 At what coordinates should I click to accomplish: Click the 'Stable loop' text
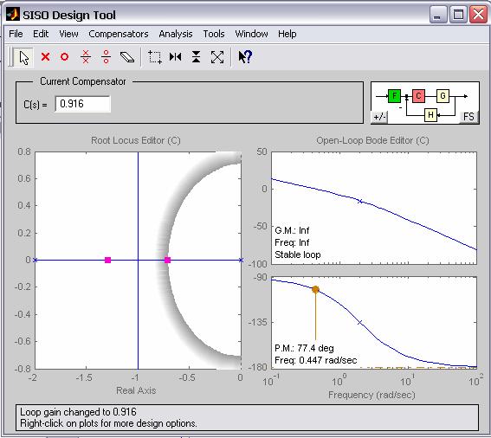(x=298, y=254)
